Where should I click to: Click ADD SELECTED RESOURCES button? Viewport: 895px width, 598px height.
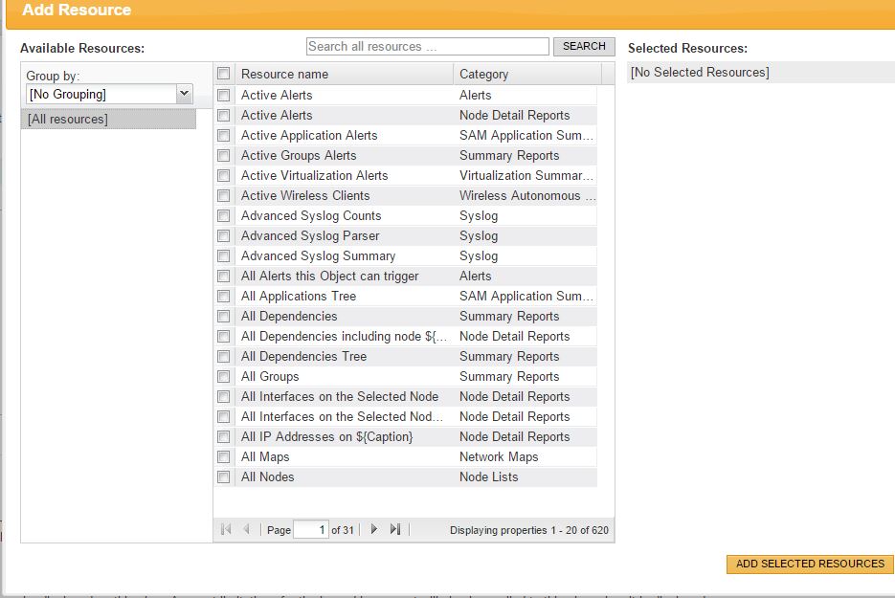click(810, 564)
